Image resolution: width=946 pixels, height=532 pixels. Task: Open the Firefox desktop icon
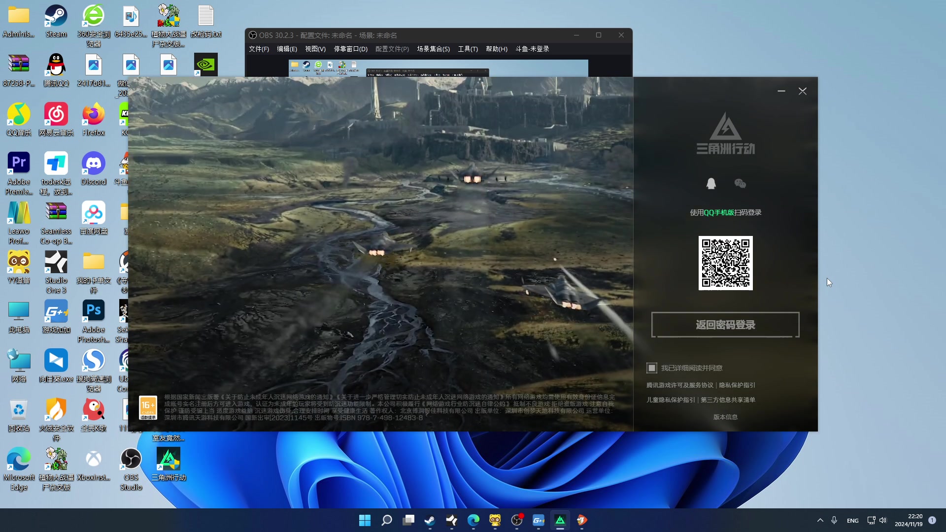[94, 120]
